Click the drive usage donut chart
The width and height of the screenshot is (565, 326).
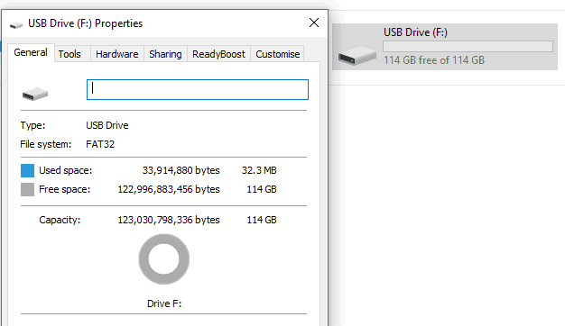point(164,259)
